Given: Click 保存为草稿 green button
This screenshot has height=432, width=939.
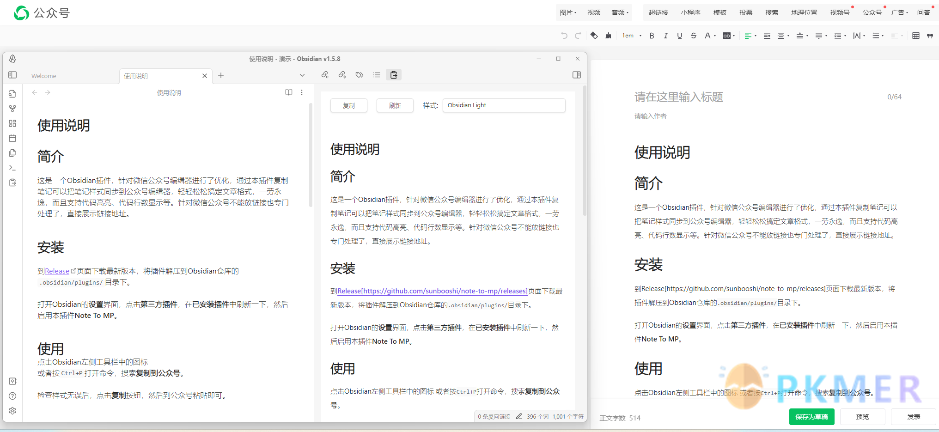Looking at the screenshot, I should (x=811, y=417).
